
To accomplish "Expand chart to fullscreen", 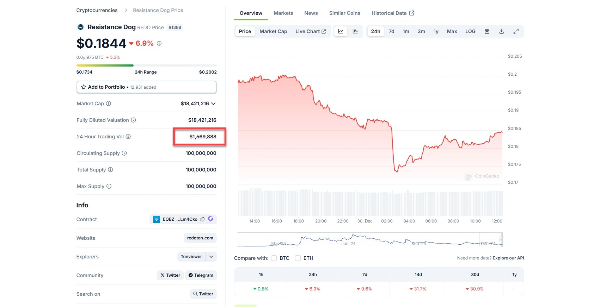I will [516, 31].
